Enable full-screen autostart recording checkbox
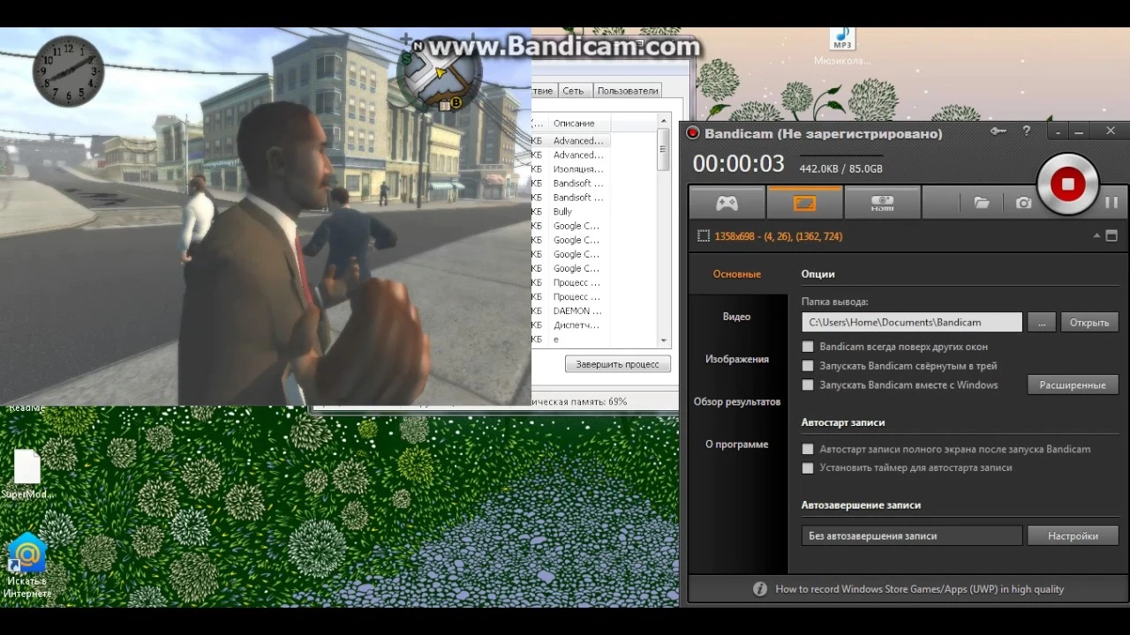 pyautogui.click(x=808, y=449)
